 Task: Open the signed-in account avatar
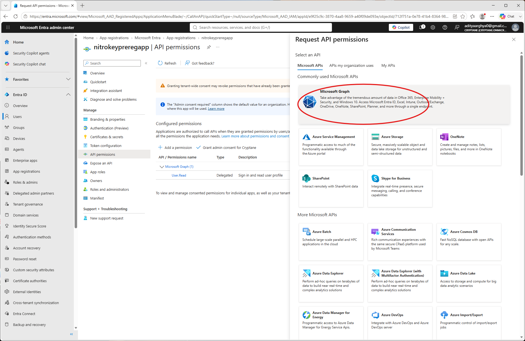click(x=515, y=27)
